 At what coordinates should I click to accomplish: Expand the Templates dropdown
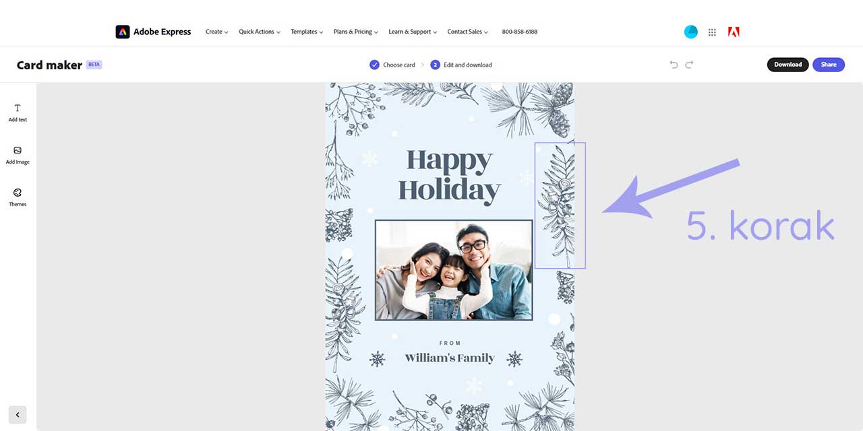click(306, 31)
